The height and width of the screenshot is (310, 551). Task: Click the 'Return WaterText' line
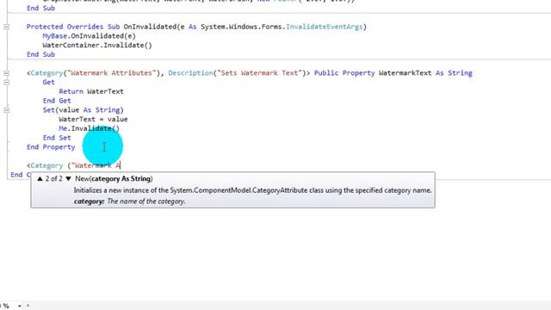(x=91, y=91)
